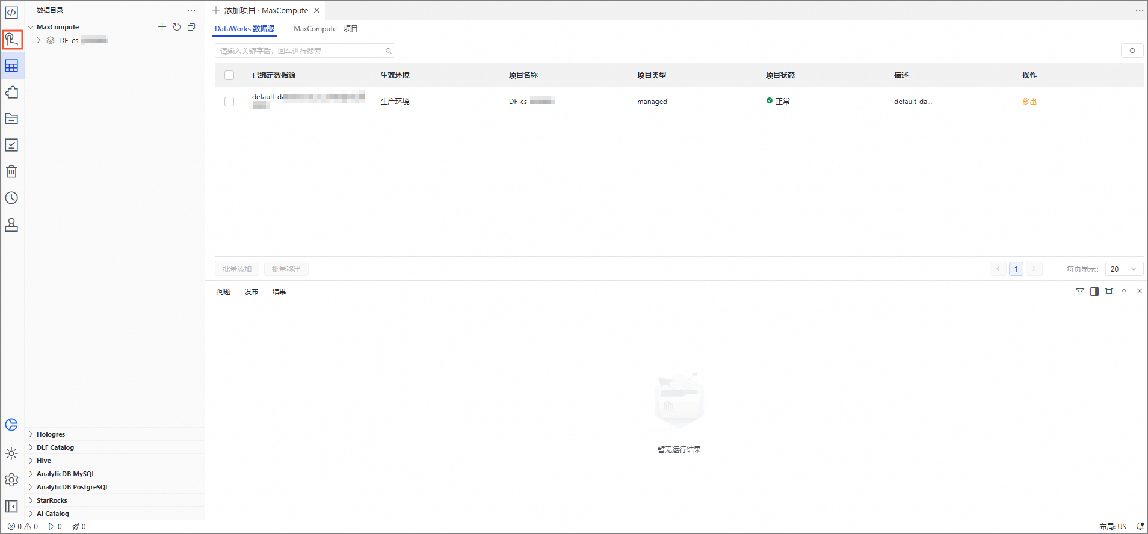
Task: Expand the AnalyticDB PostgreSQL section
Action: [x=31, y=487]
